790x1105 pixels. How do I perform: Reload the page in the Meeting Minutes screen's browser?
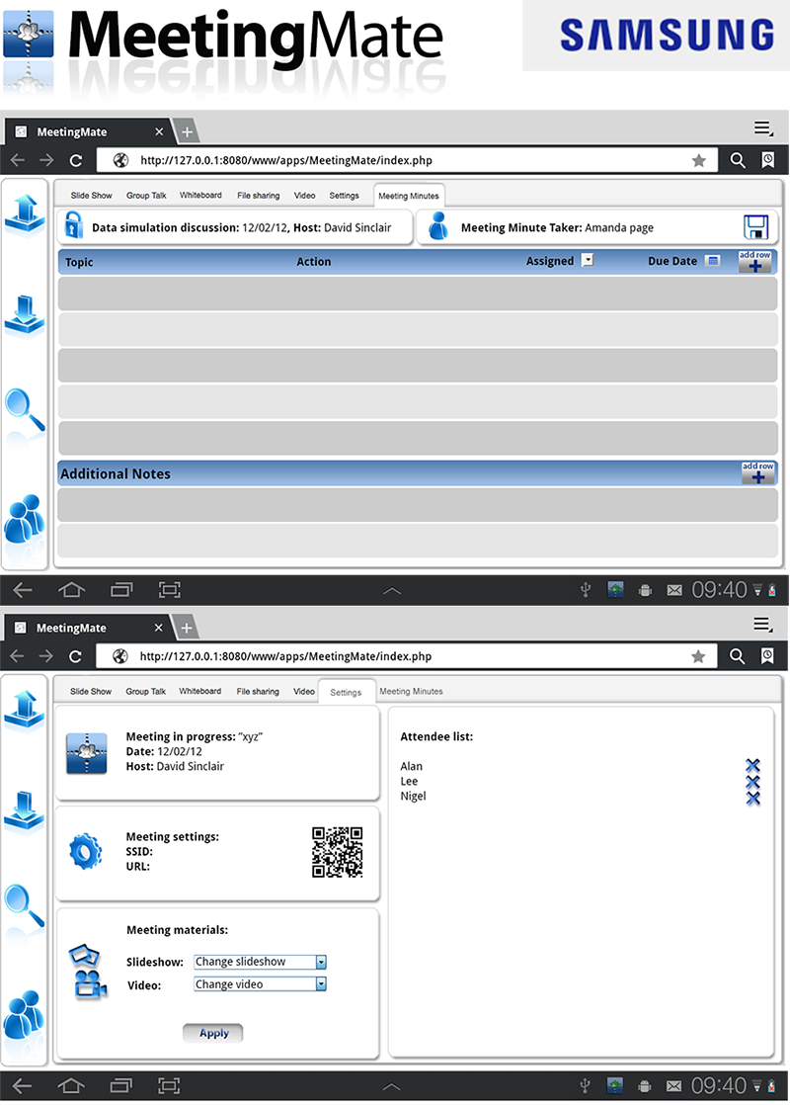click(x=76, y=161)
